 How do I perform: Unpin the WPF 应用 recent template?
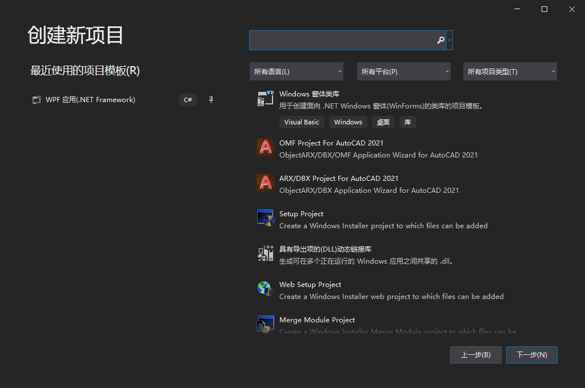coord(211,99)
